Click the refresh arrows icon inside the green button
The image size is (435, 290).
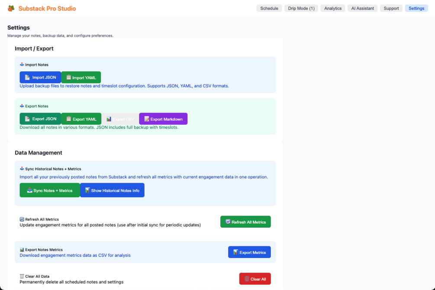pos(228,222)
